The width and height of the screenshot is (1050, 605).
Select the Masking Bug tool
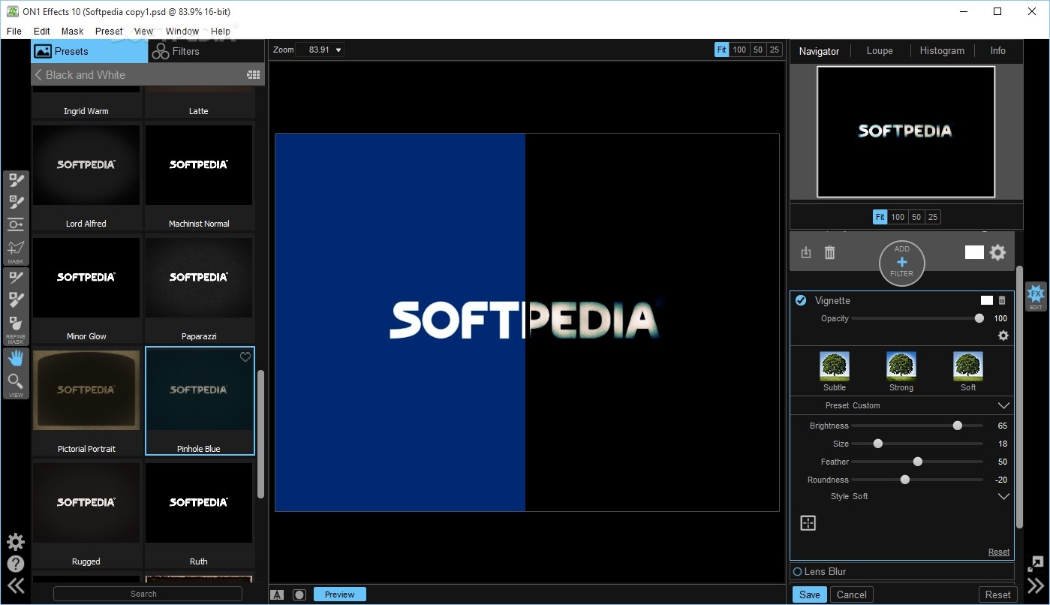[x=16, y=224]
